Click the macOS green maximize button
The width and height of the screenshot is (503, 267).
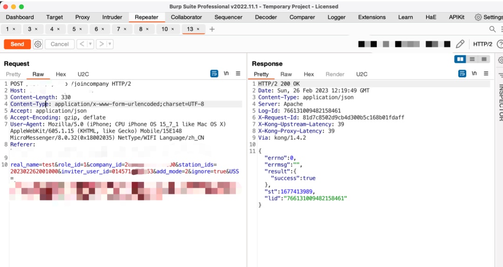21,7
